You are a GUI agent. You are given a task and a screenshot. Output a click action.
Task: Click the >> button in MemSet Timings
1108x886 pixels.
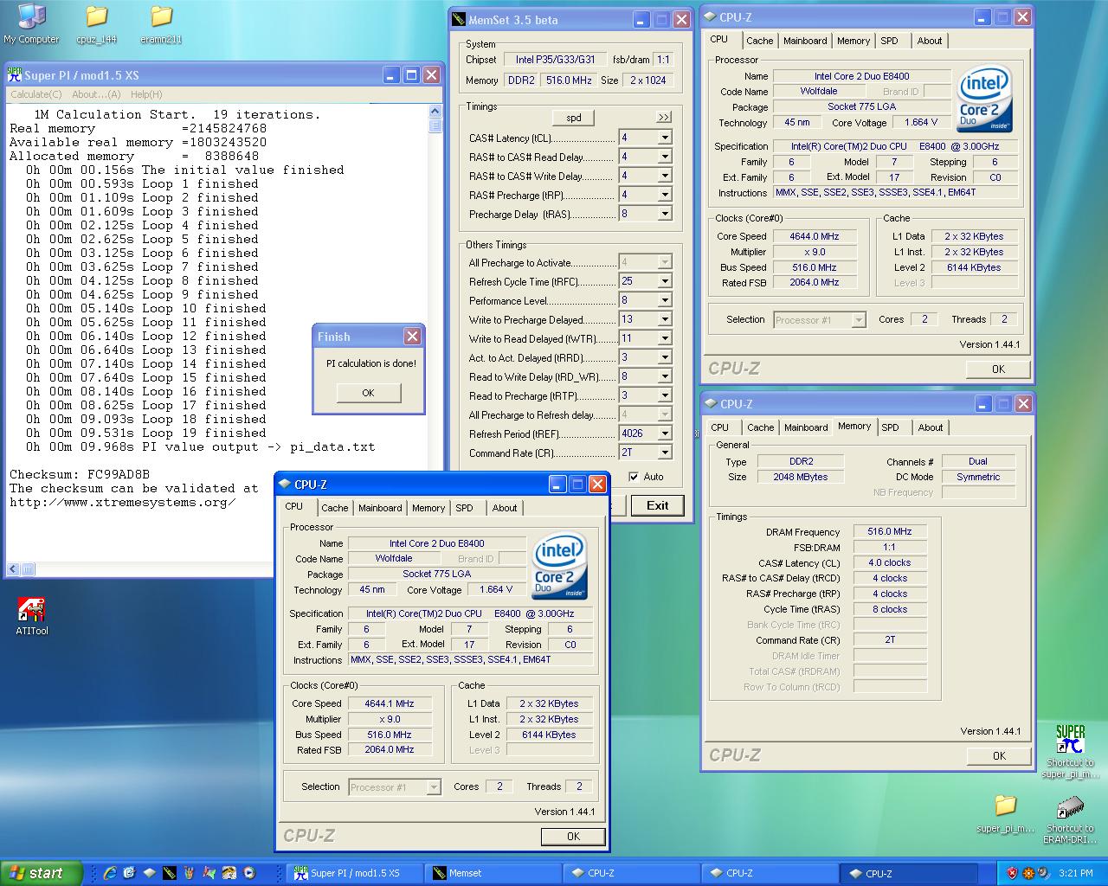point(664,118)
